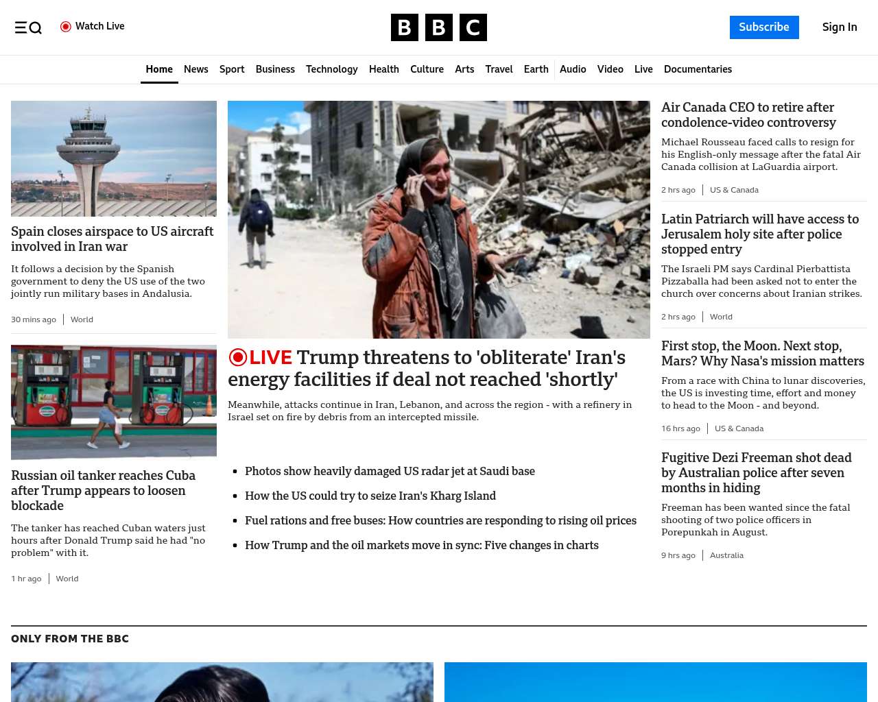Click US & Canada tag under Nasa story

(739, 428)
